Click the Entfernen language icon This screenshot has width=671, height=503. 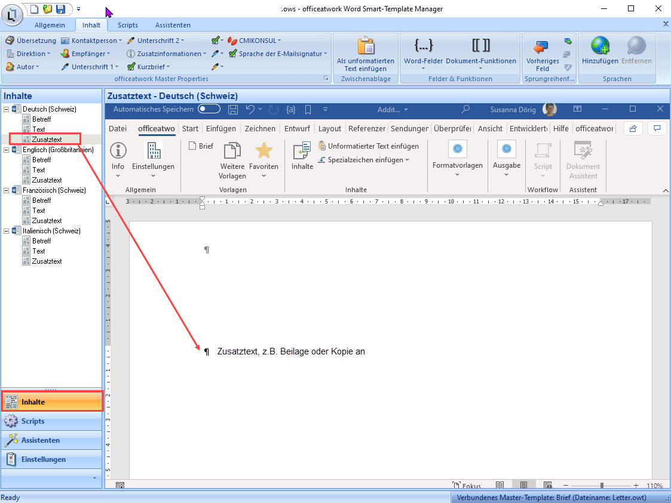pos(636,45)
